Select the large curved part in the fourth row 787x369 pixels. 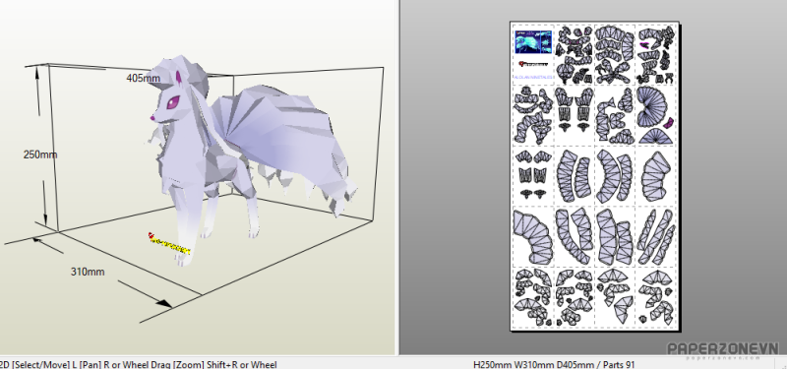[533, 238]
